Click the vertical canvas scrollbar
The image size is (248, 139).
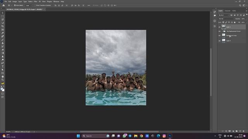point(211,72)
